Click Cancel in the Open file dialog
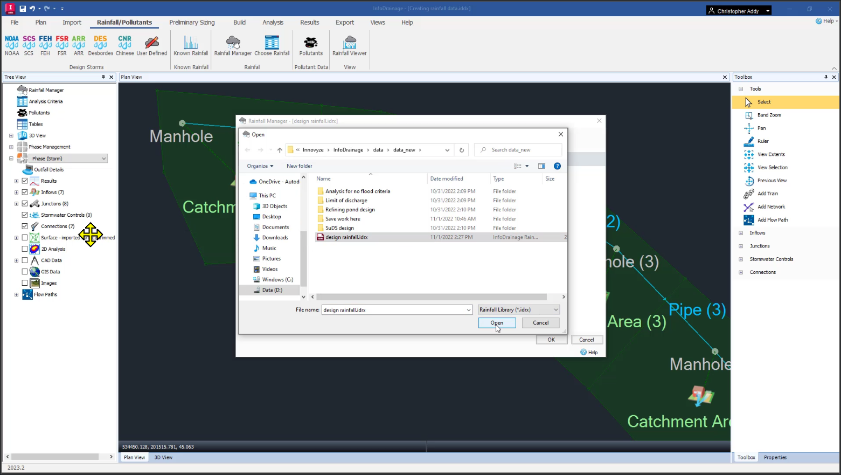The image size is (841, 475). tap(541, 323)
